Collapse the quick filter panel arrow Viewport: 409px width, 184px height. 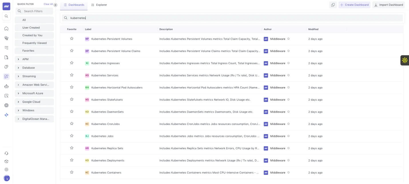55,5
